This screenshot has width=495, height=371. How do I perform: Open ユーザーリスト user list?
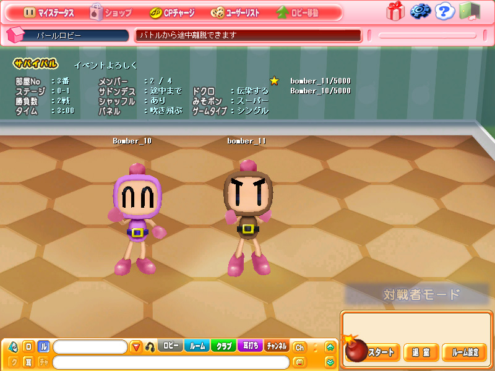click(x=235, y=12)
